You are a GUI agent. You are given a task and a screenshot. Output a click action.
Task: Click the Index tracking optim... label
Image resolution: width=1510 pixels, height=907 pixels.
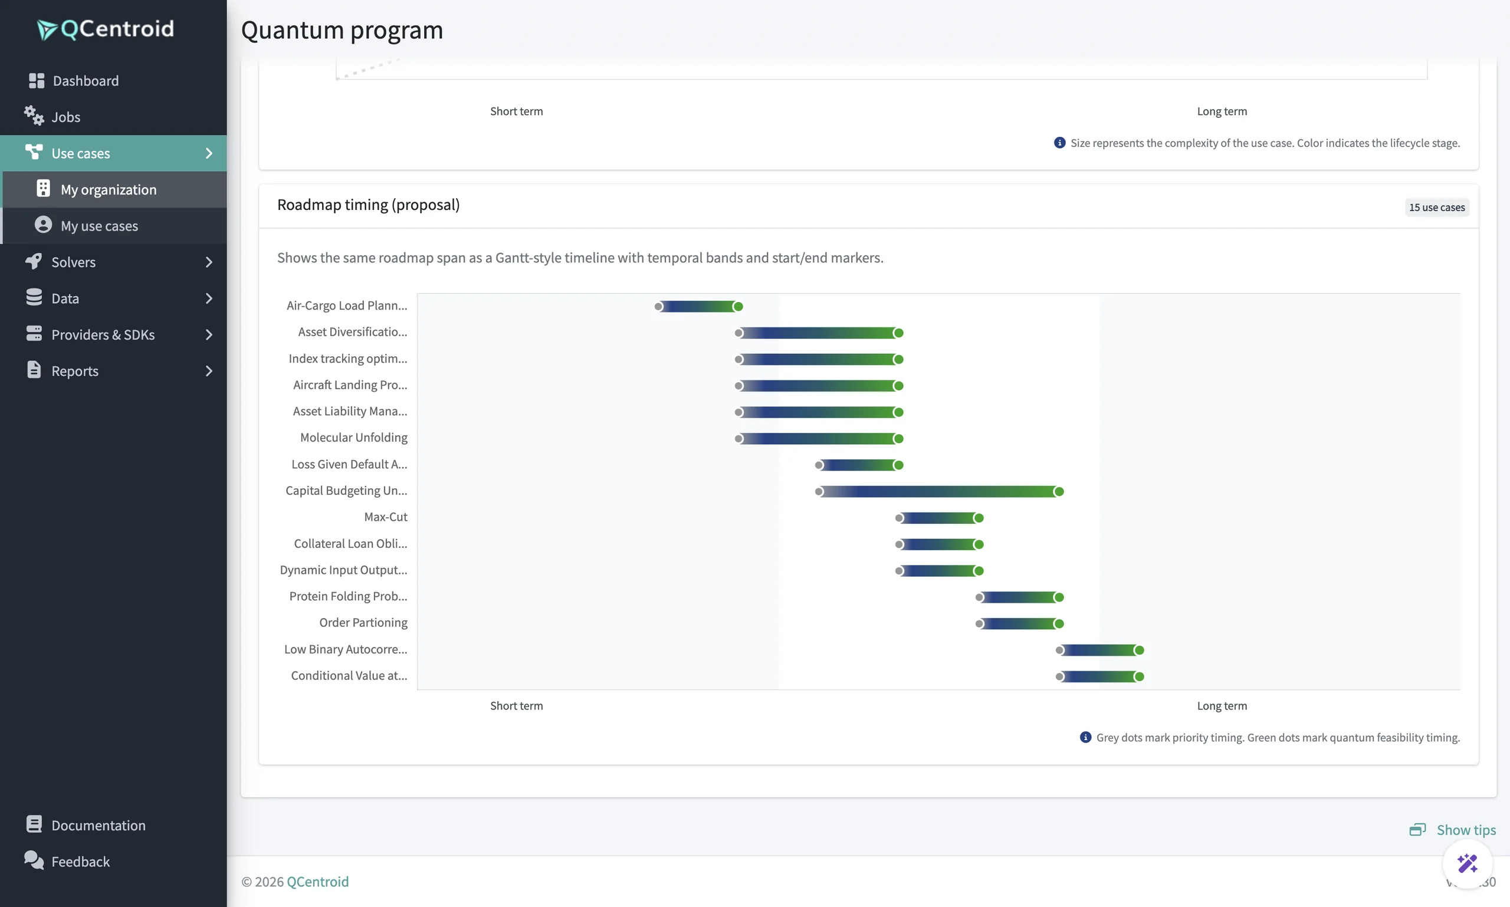(348, 358)
